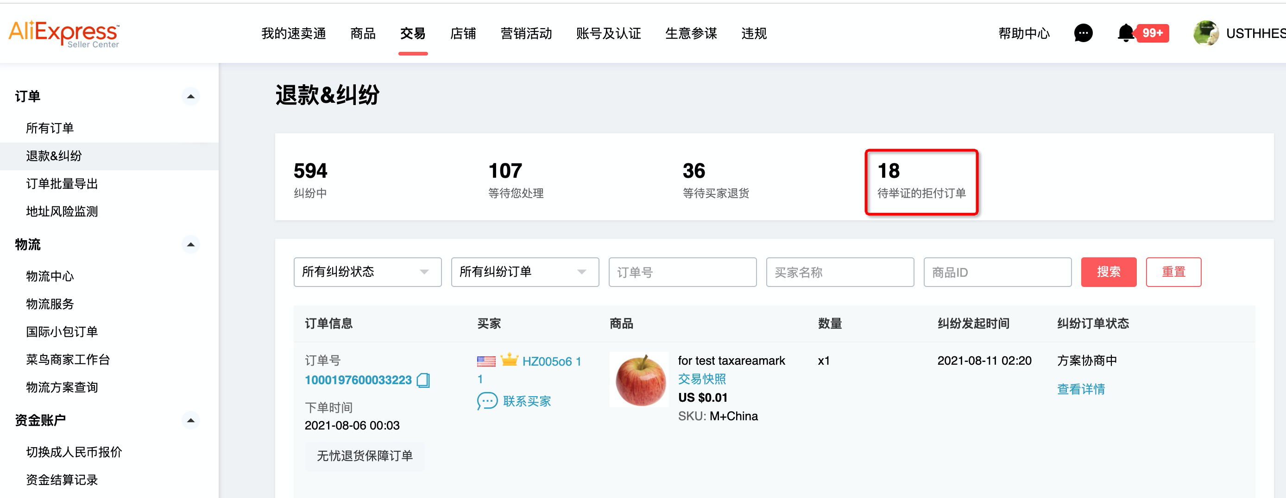Open 资金结算记录 in sidebar

click(x=62, y=480)
